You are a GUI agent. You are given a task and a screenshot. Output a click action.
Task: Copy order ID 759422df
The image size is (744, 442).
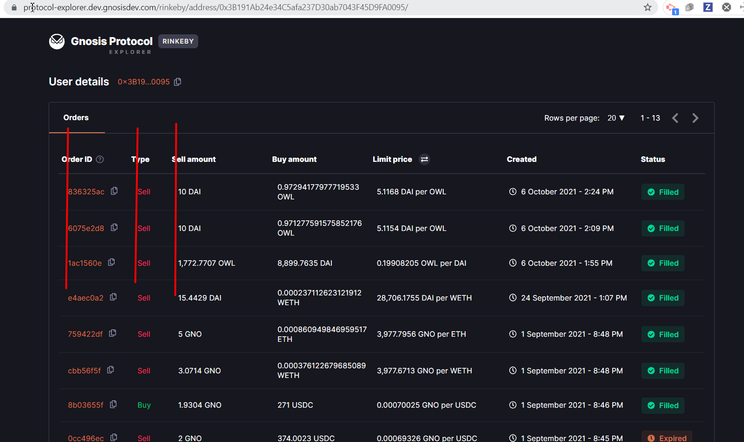pos(112,333)
